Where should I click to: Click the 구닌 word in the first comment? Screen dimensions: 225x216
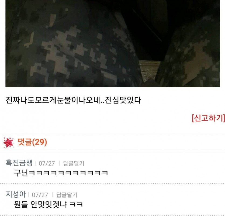[x=21, y=173]
